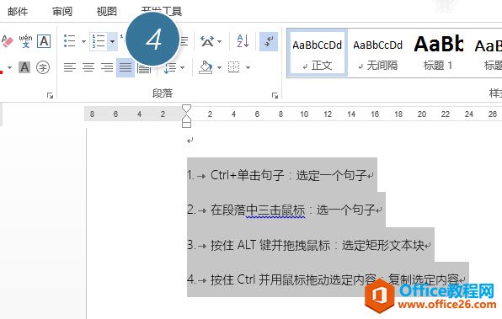
Task: Center the paragraph text
Action: [88, 67]
